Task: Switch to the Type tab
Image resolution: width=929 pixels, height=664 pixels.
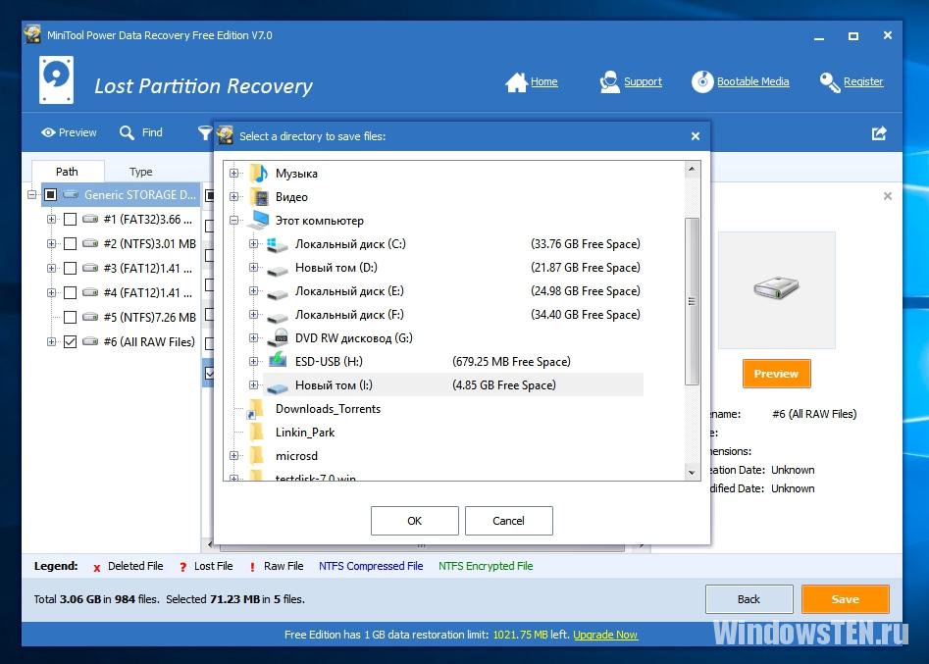Action: 141,172
